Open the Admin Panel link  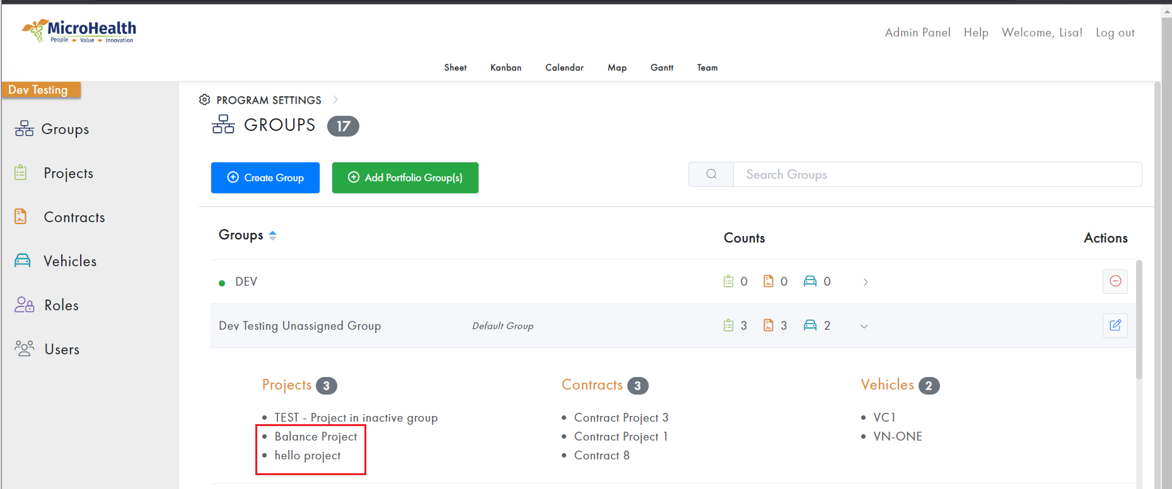point(917,33)
